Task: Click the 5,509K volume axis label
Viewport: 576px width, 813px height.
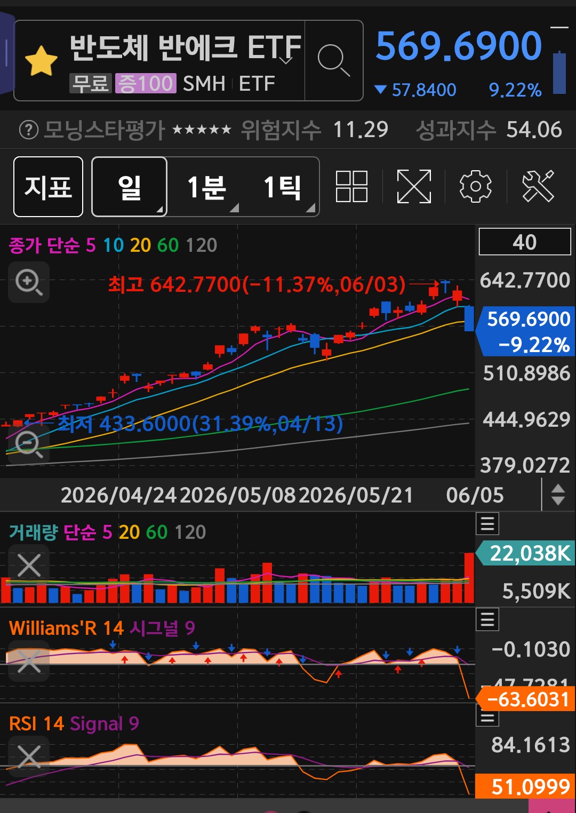Action: [537, 591]
